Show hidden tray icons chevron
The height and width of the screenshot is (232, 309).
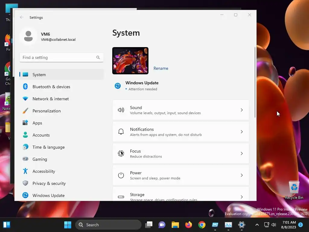click(x=257, y=225)
